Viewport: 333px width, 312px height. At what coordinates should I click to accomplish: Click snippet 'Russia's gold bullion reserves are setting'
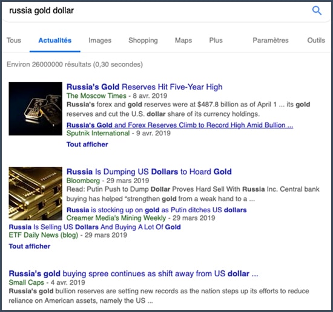(x=159, y=296)
